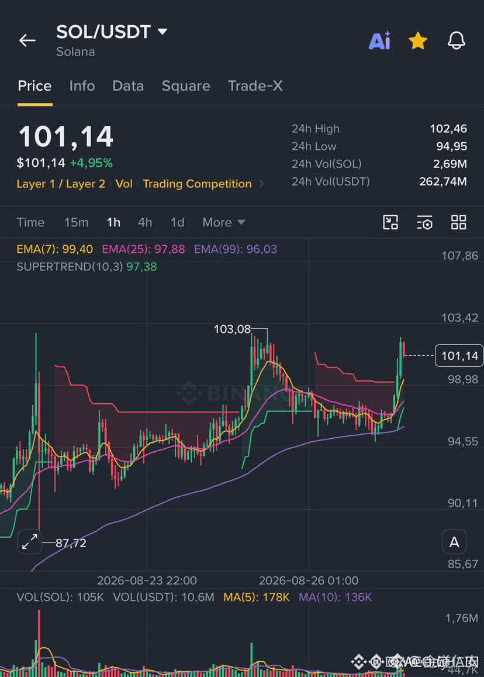Toggle auto scale with the A button
Image resolution: width=484 pixels, height=677 pixels.
point(454,542)
